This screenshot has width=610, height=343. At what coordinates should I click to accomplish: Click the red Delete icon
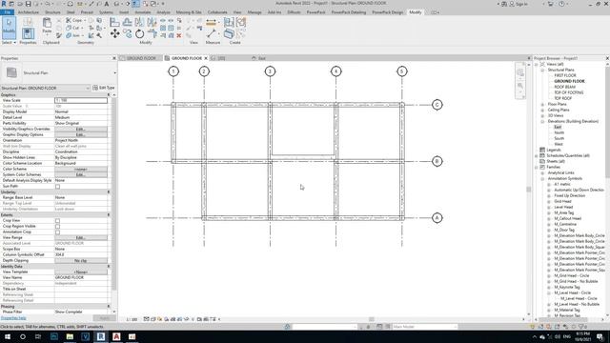[179, 35]
